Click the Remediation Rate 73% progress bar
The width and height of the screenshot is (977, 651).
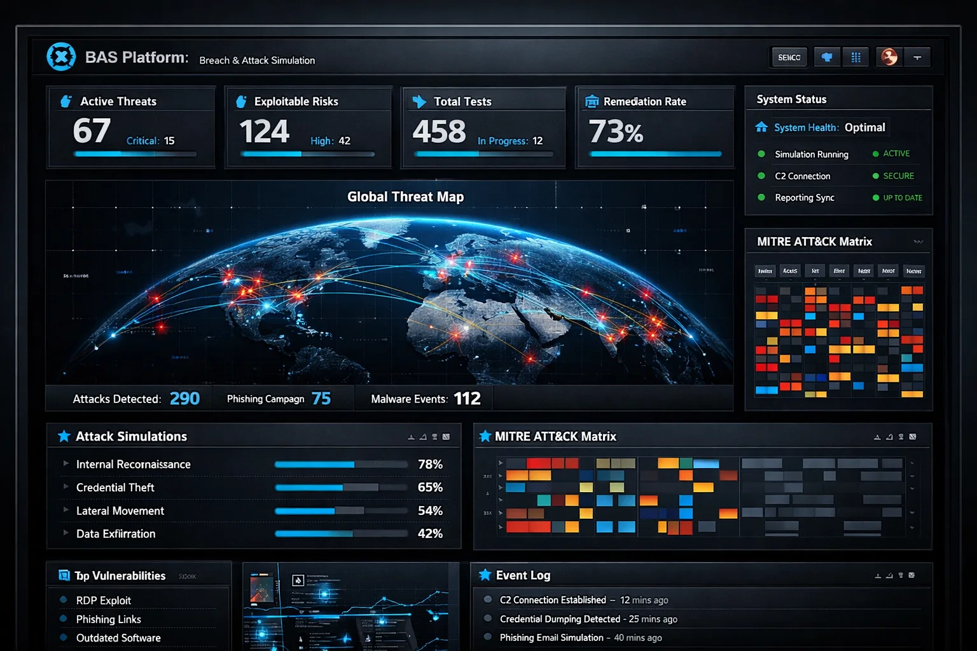click(x=655, y=154)
